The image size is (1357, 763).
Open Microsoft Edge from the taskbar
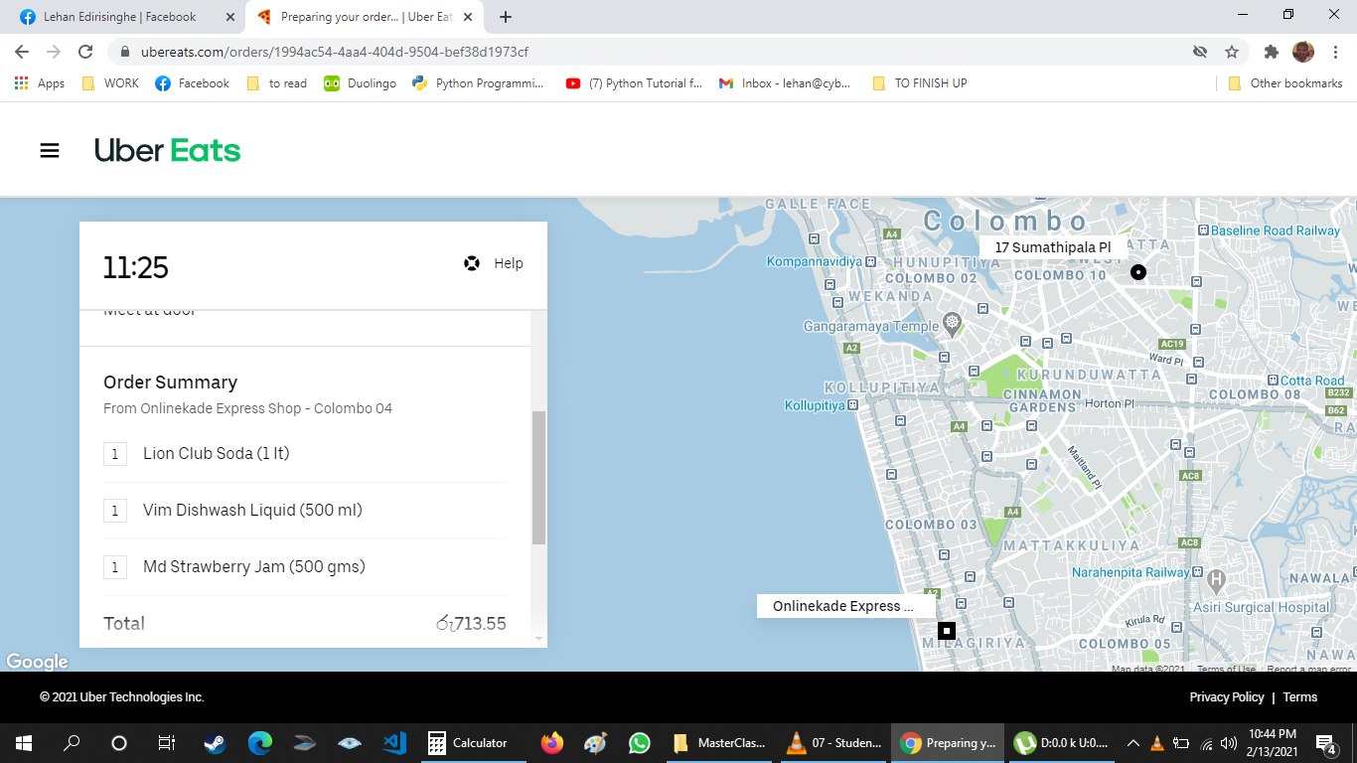[260, 742]
